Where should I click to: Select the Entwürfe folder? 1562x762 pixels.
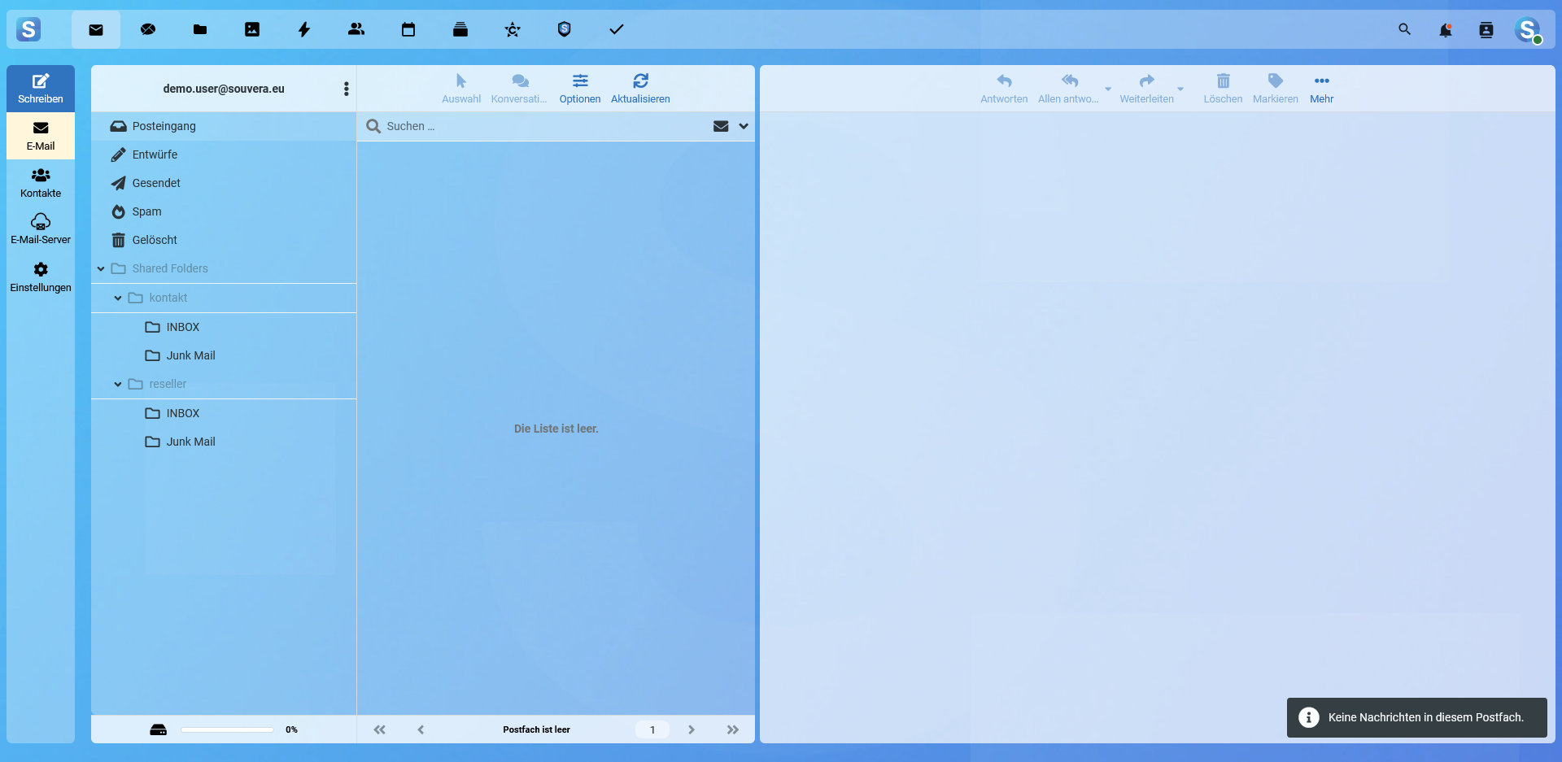click(x=155, y=155)
